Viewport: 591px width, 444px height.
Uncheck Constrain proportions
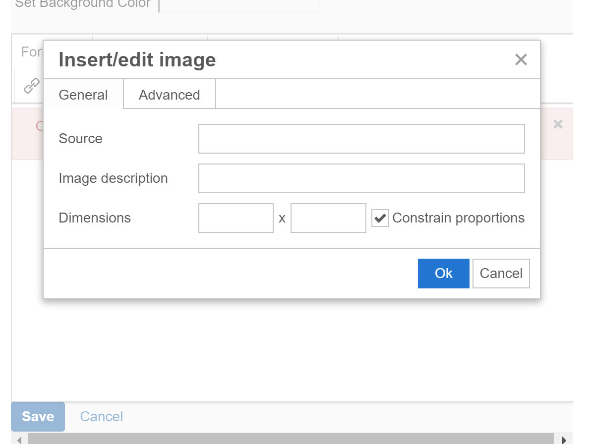(380, 218)
